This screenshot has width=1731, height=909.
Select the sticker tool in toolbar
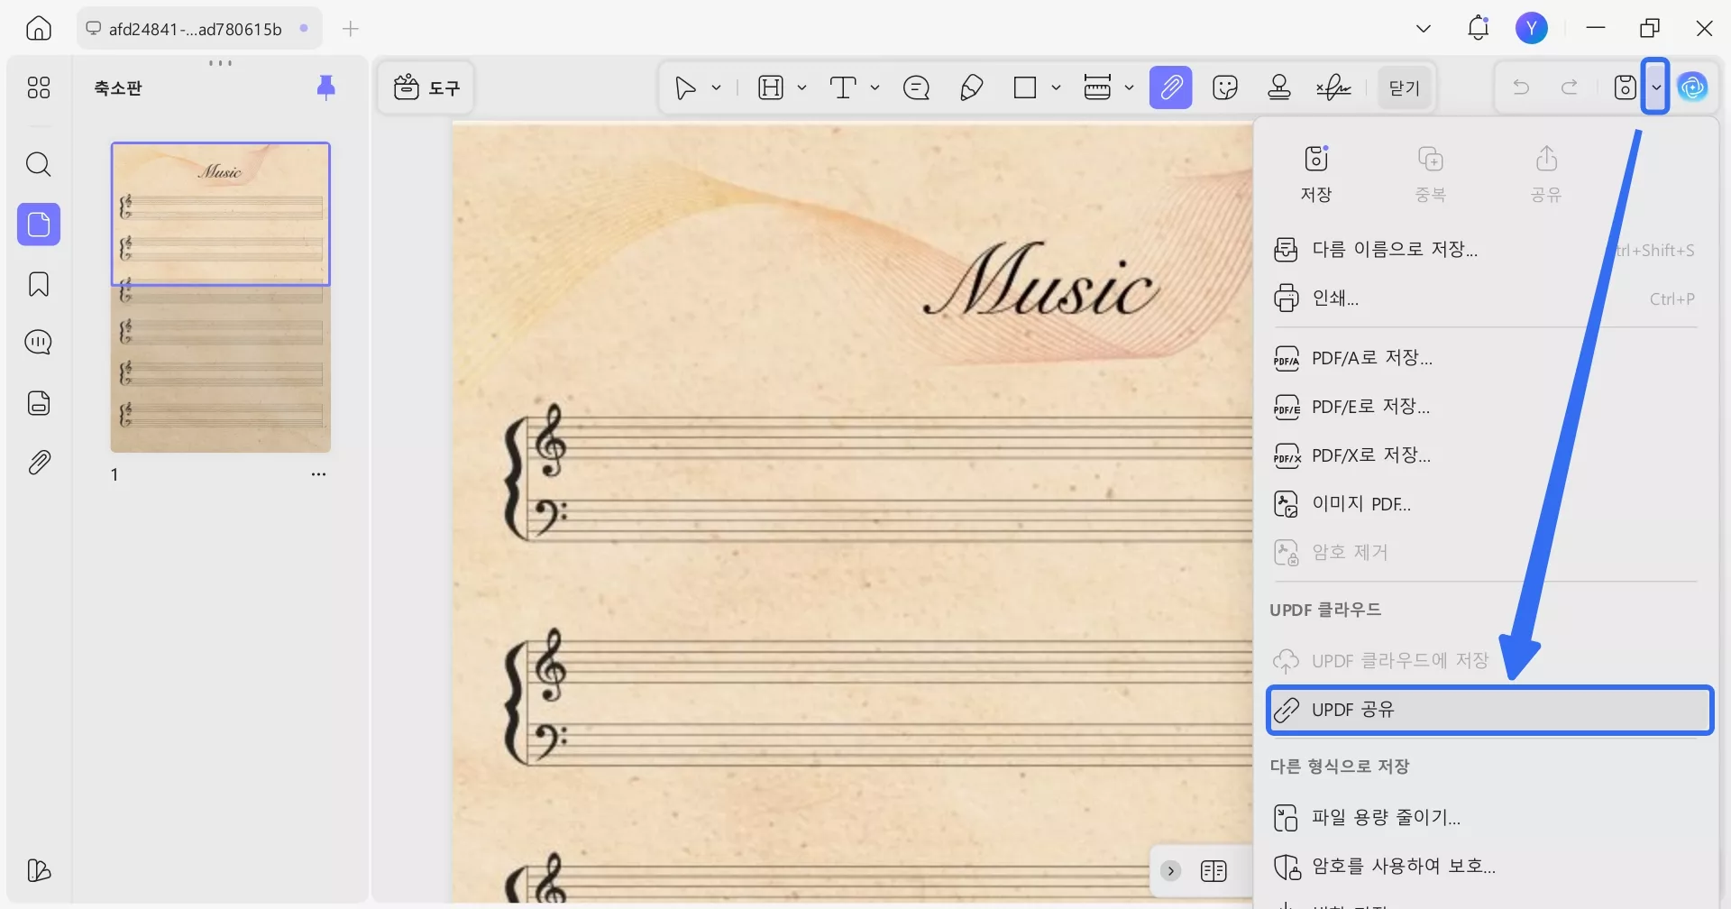[1224, 87]
